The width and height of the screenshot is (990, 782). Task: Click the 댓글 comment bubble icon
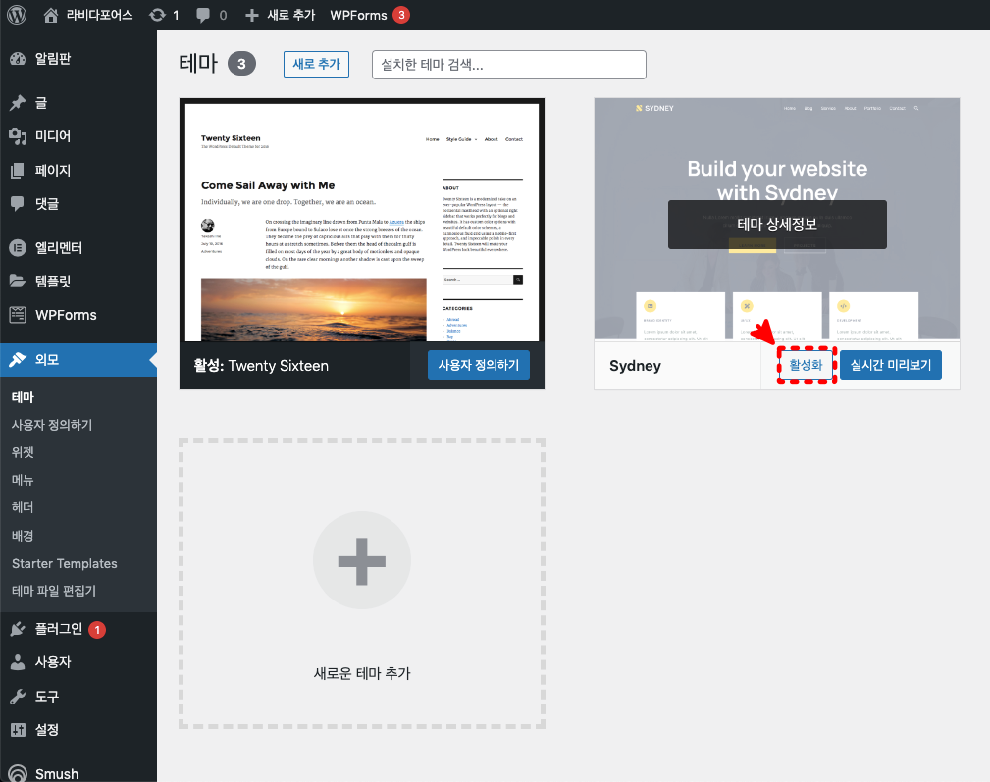(18, 203)
